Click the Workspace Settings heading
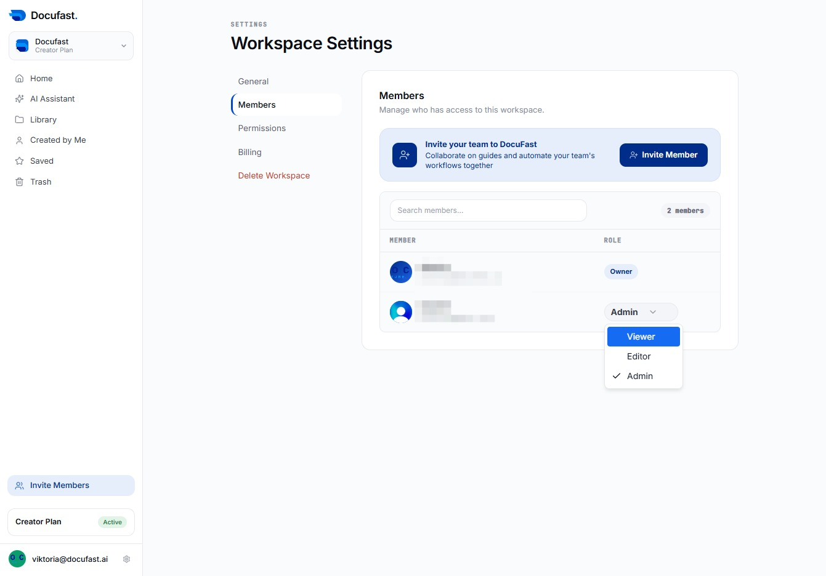The height and width of the screenshot is (576, 826). (x=312, y=43)
